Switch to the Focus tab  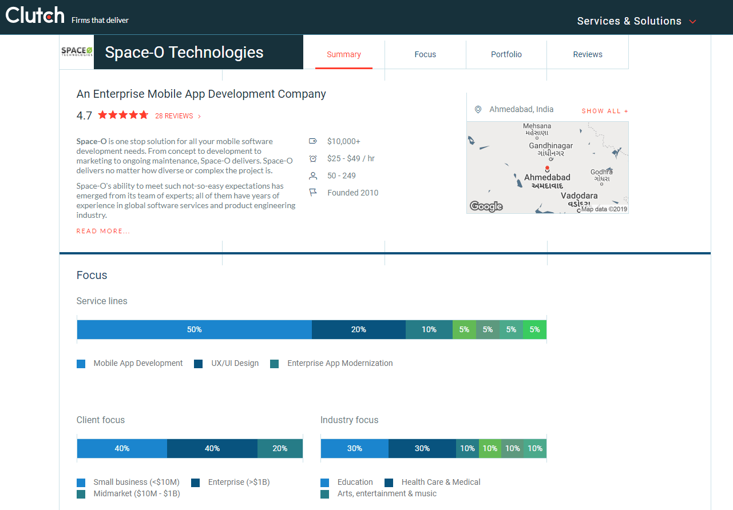[x=425, y=54]
